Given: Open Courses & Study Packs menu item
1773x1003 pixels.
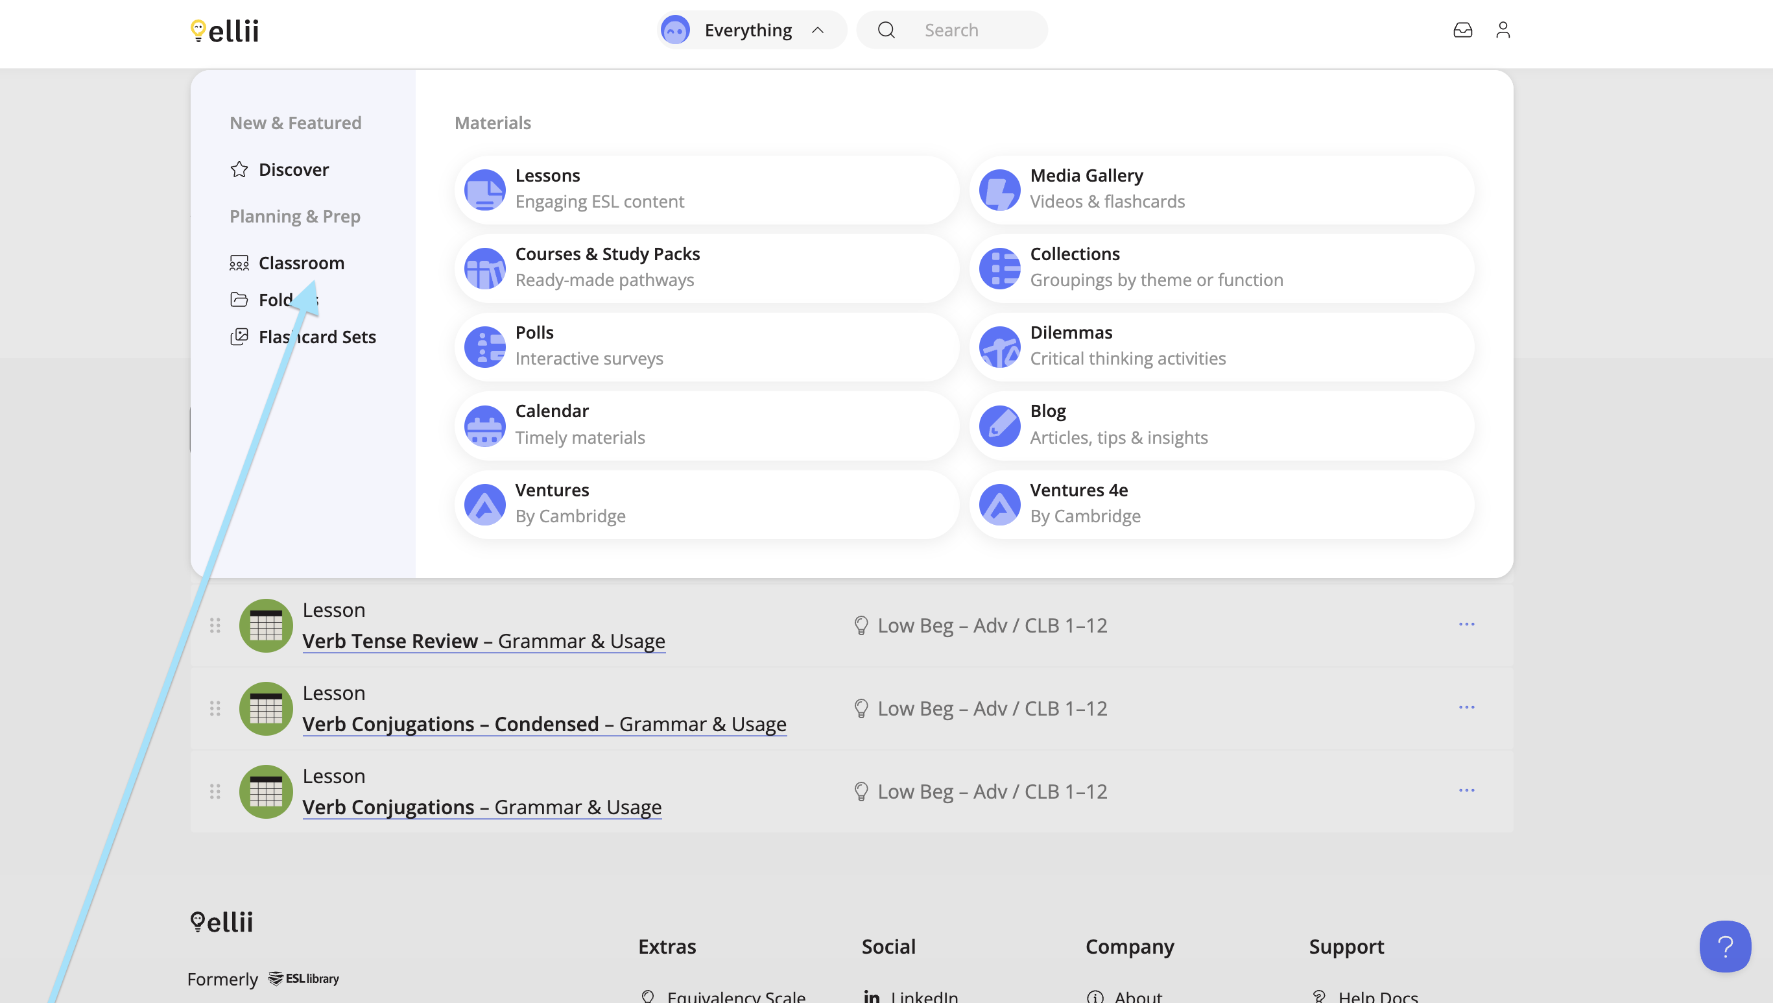Looking at the screenshot, I should coord(706,268).
